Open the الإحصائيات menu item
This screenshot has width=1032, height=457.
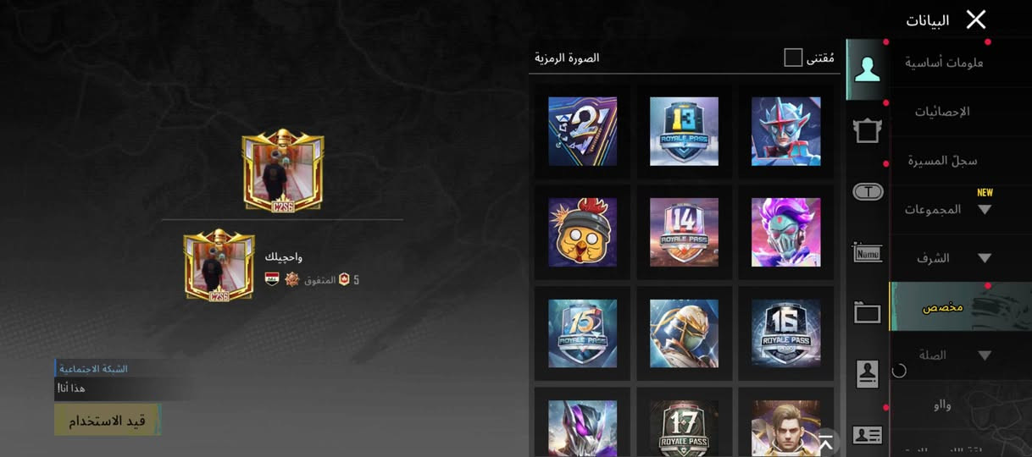click(942, 112)
